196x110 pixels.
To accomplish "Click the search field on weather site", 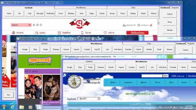I will coord(152,76).
